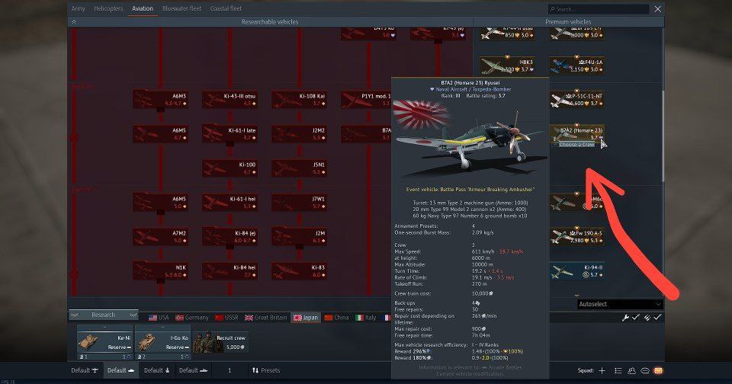Open the chat bubble icon
Screen dimensions: 732x384
(x=644, y=370)
